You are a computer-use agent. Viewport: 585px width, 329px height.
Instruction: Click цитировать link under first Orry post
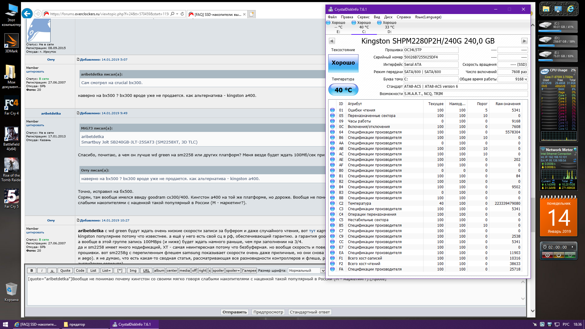35,72
